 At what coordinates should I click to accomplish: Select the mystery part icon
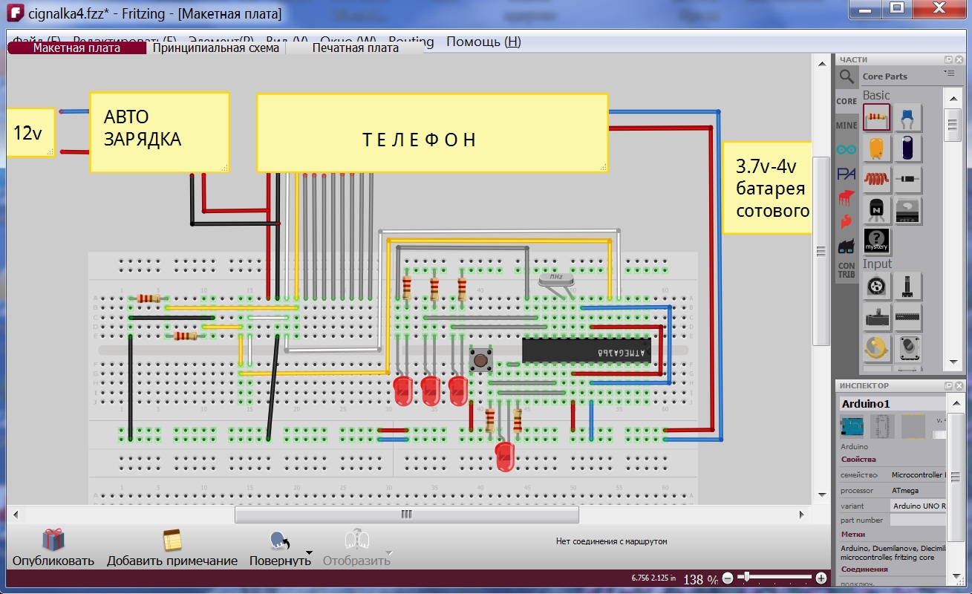(876, 241)
